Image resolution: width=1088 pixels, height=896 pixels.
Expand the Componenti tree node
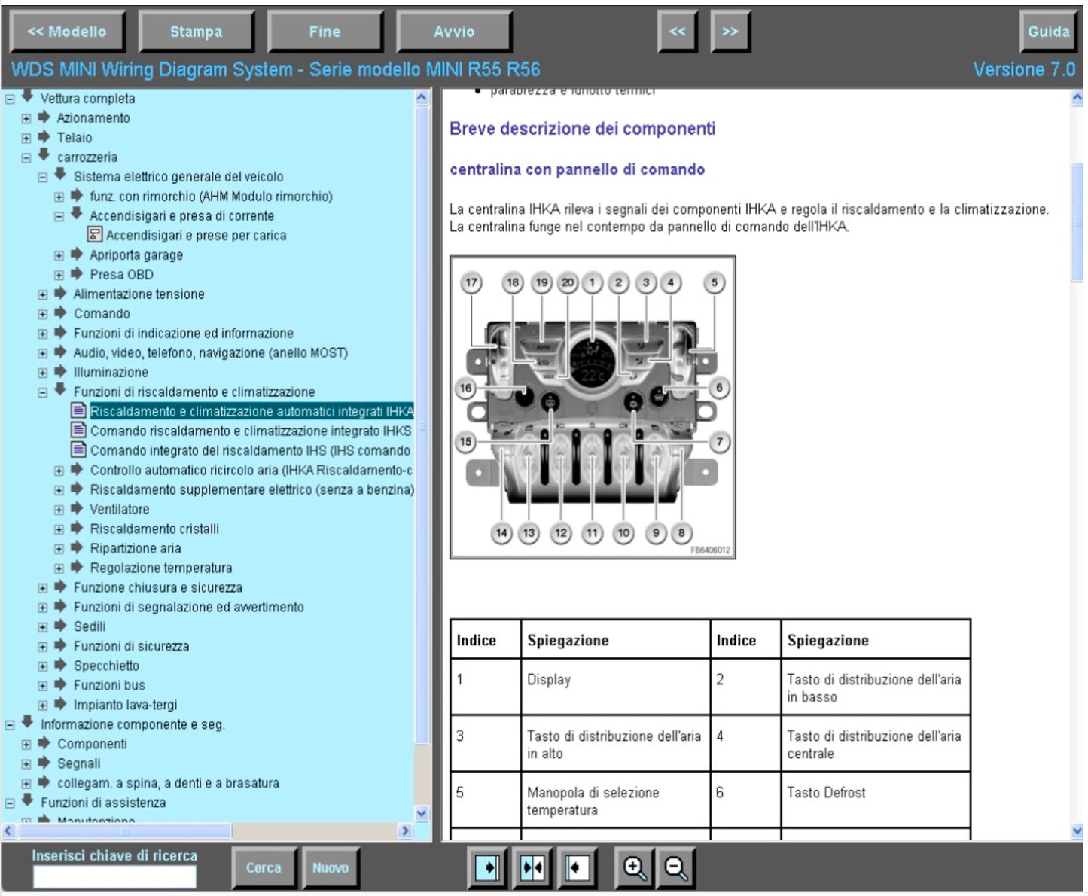click(26, 745)
